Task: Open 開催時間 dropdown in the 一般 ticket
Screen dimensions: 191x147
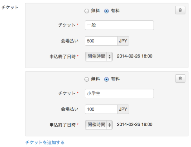Action: pyautogui.click(x=99, y=56)
